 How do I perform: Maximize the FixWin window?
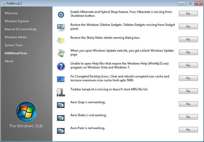pyautogui.click(x=190, y=4)
